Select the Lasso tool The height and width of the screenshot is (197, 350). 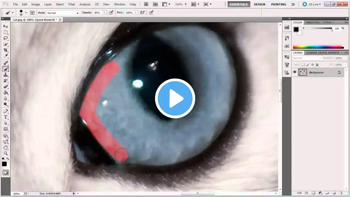(5, 38)
